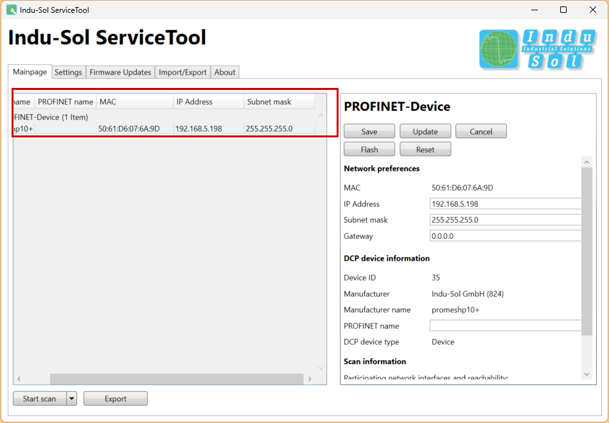Click the device list horizontal scrollbar thumb

point(177,379)
